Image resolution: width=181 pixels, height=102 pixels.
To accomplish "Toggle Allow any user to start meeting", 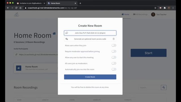I will pos(114,57).
